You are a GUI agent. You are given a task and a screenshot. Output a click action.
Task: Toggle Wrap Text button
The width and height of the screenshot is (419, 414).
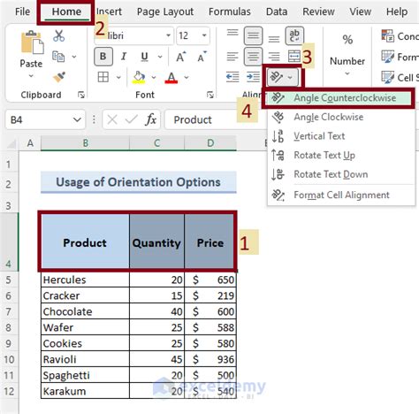click(294, 35)
